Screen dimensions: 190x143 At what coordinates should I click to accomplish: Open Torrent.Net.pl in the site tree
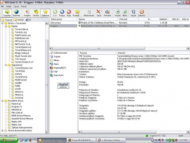pos(21,29)
